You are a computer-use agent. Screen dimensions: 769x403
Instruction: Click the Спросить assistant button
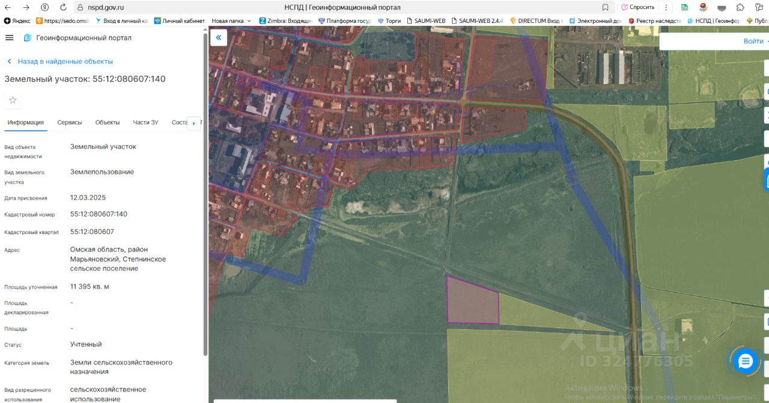click(x=637, y=7)
